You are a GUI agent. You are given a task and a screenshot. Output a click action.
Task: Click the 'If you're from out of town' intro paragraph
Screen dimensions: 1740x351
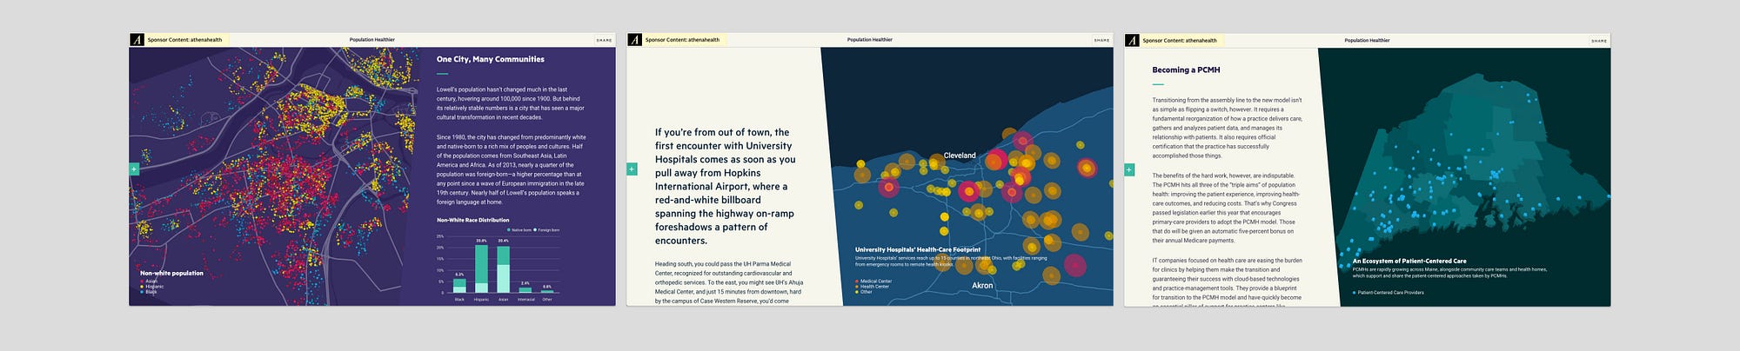click(726, 187)
